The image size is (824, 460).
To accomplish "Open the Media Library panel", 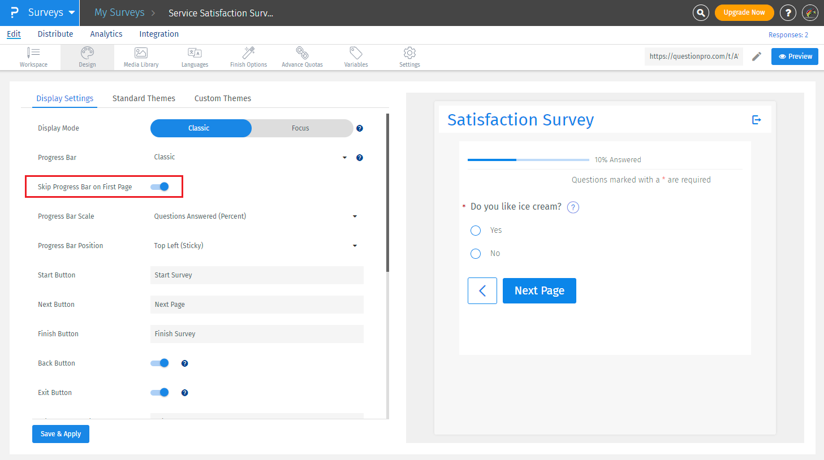I will point(140,57).
